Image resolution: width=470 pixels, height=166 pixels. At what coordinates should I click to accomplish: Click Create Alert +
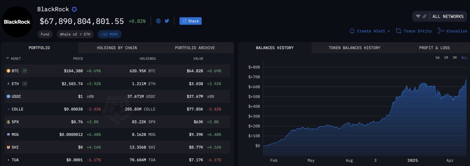pyautogui.click(x=370, y=31)
